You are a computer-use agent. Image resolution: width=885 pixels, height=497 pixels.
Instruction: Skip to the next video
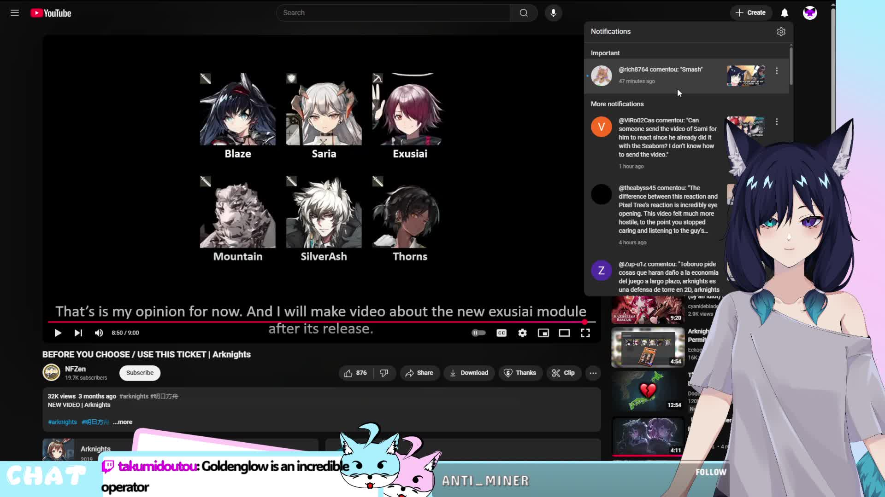(78, 333)
